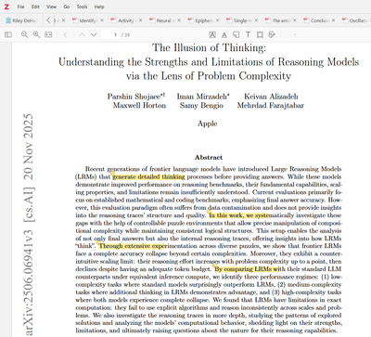
Task: Click the red Zotero Z logo
Action: 6,6
